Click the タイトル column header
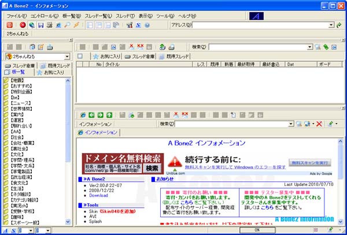This screenshot has width=347, height=235. [x=112, y=65]
